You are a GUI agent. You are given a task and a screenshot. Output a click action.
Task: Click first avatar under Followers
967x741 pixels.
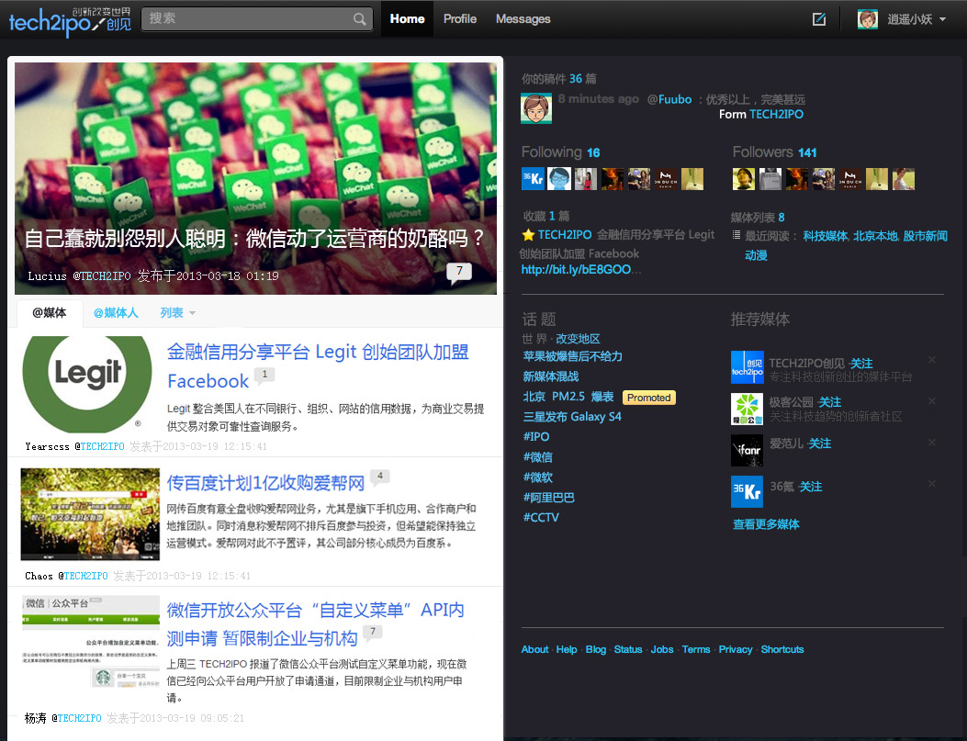click(x=744, y=179)
